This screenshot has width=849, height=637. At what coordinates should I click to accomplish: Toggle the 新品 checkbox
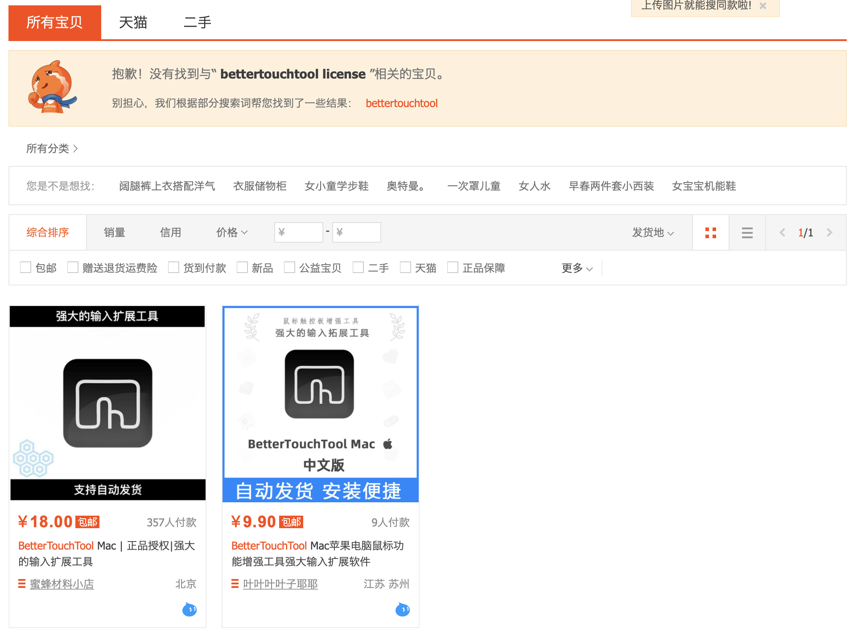[242, 267]
